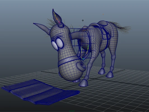Select the front hoof nearest the camera
The width and height of the screenshot is (149, 112).
(83, 83)
